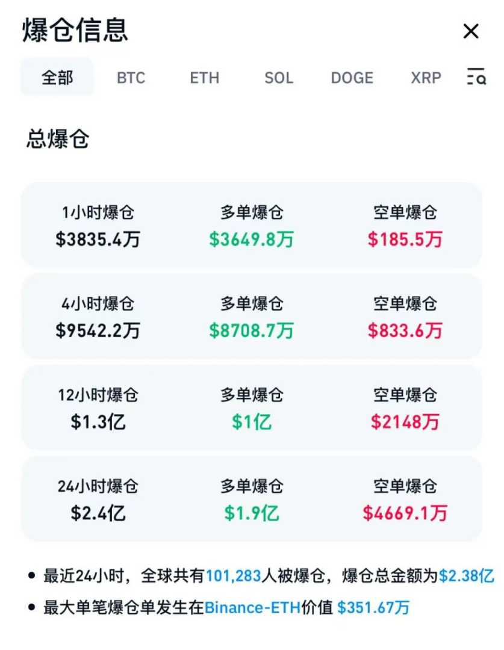
Task: Open the coin search filter icon
Action: click(x=476, y=77)
